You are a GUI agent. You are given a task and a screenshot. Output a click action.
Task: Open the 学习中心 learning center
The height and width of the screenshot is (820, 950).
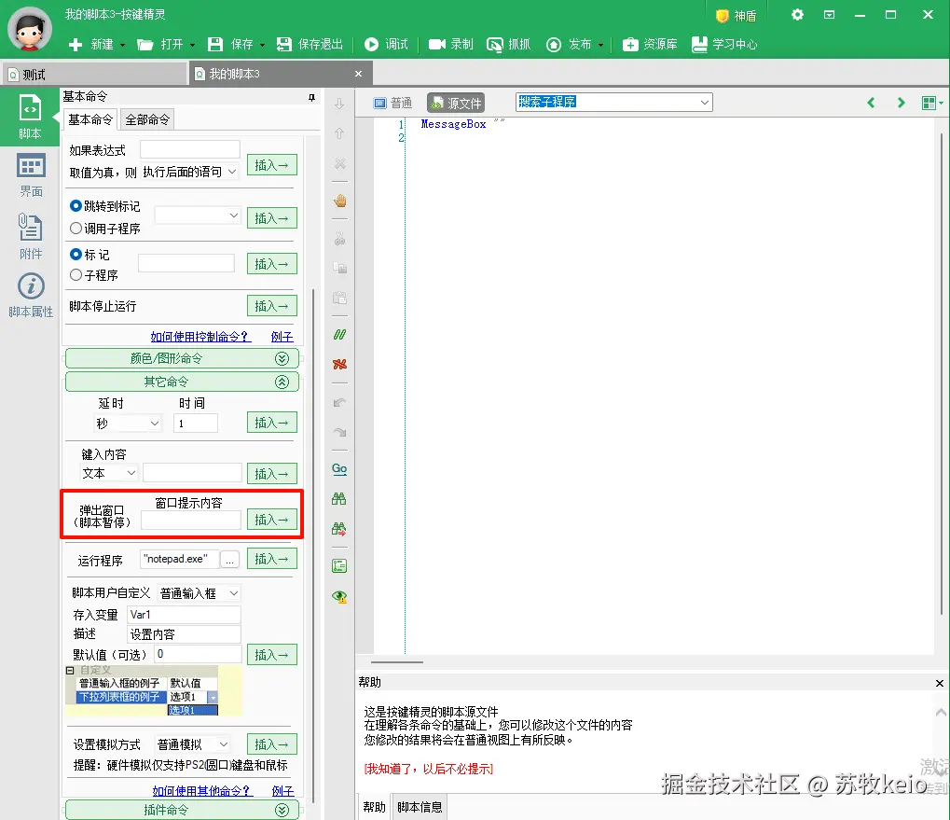coord(724,44)
